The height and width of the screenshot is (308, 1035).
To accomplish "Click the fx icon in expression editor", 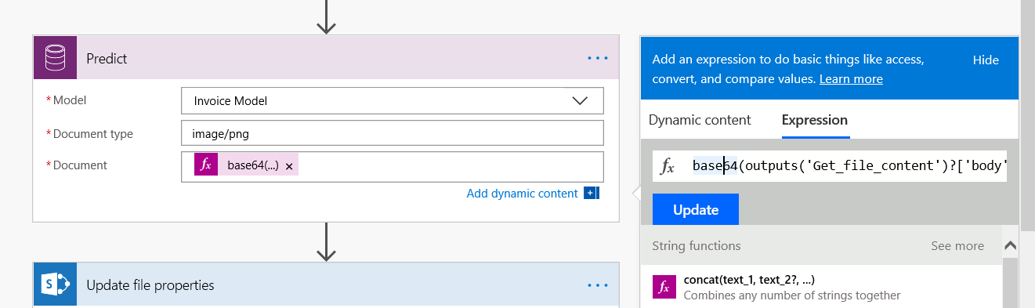I will coord(667,166).
